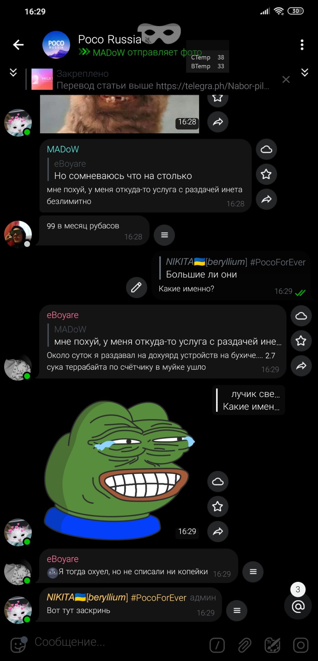Star eBoyare's terabyte message
318x661 pixels.
pos(301,341)
